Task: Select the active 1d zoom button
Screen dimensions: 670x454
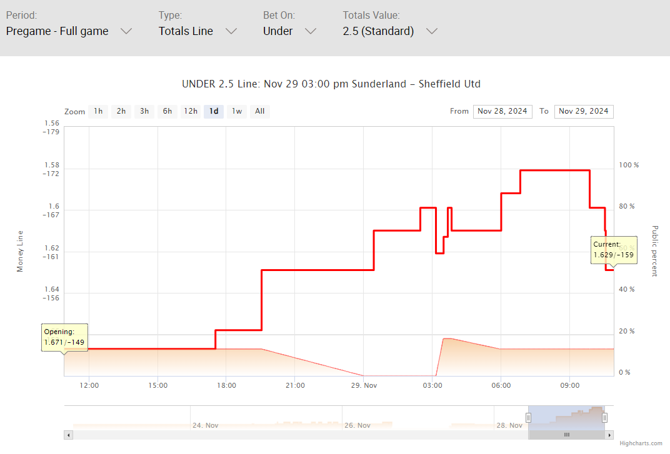Action: coord(214,112)
